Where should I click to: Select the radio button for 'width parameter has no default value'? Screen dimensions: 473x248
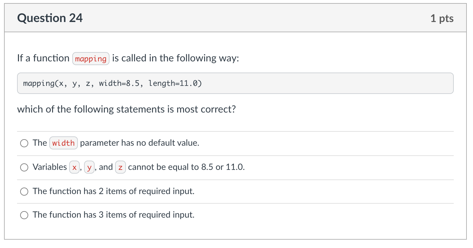click(24, 143)
